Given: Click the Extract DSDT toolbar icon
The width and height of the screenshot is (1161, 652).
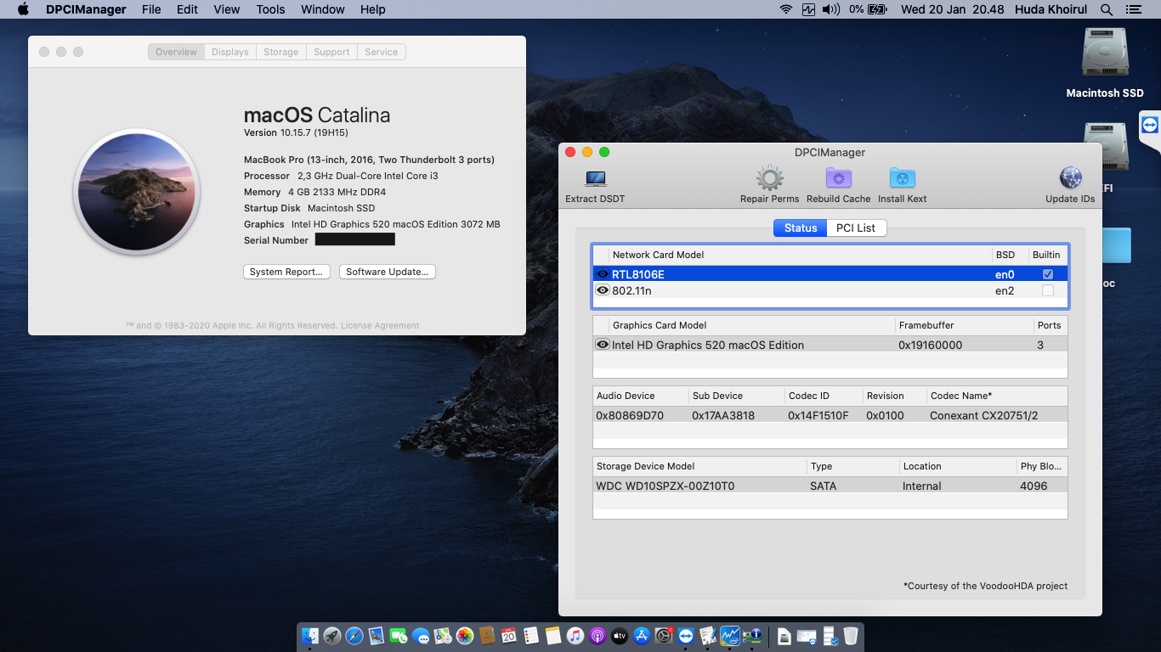Looking at the screenshot, I should coord(595,178).
